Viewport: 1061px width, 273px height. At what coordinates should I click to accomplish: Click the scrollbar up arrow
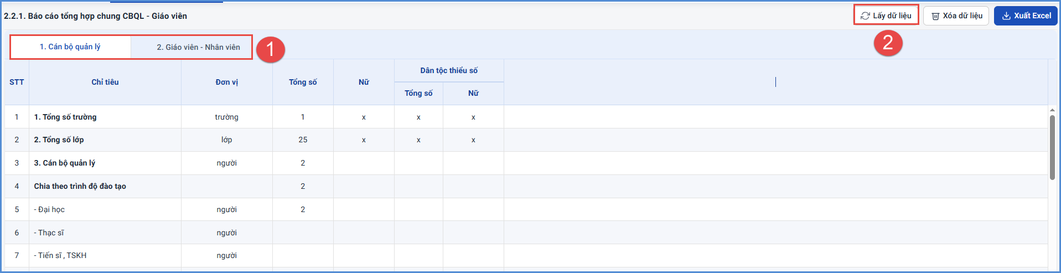coord(1052,110)
